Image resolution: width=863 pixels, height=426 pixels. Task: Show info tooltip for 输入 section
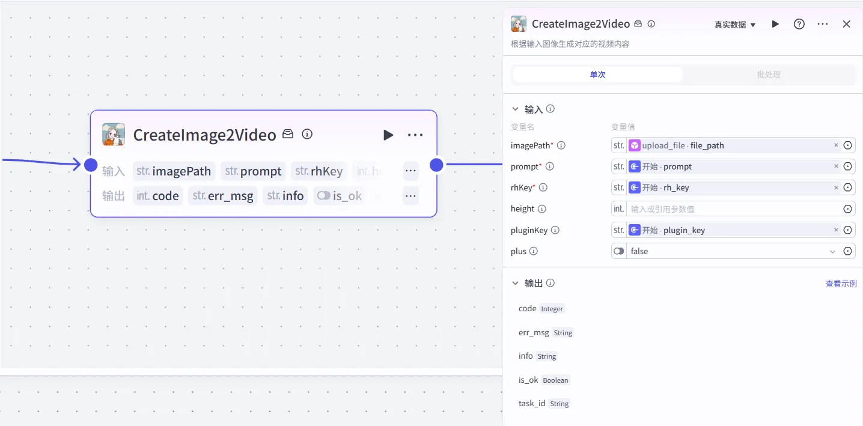pos(550,109)
